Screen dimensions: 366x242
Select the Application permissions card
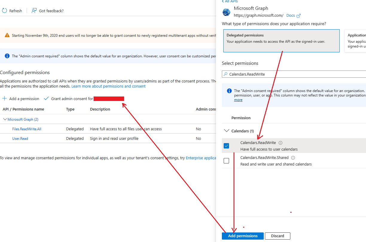[355, 41]
